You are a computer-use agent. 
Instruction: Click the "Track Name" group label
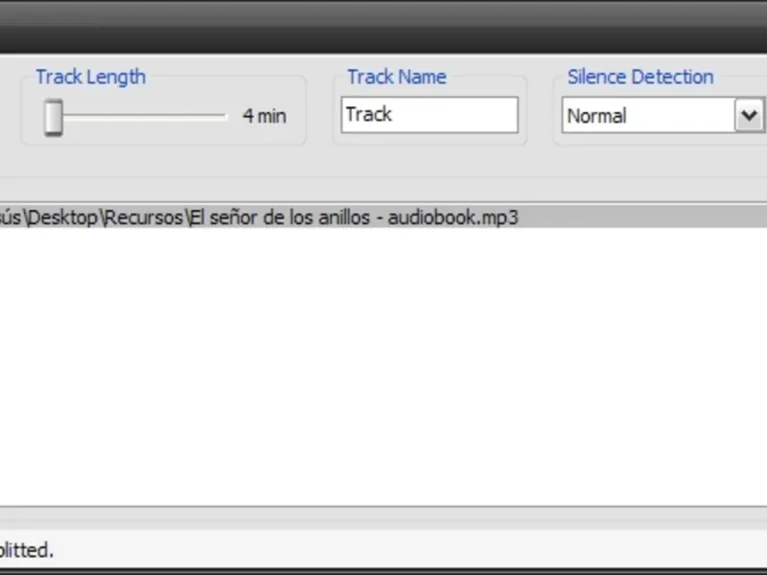[x=397, y=77]
